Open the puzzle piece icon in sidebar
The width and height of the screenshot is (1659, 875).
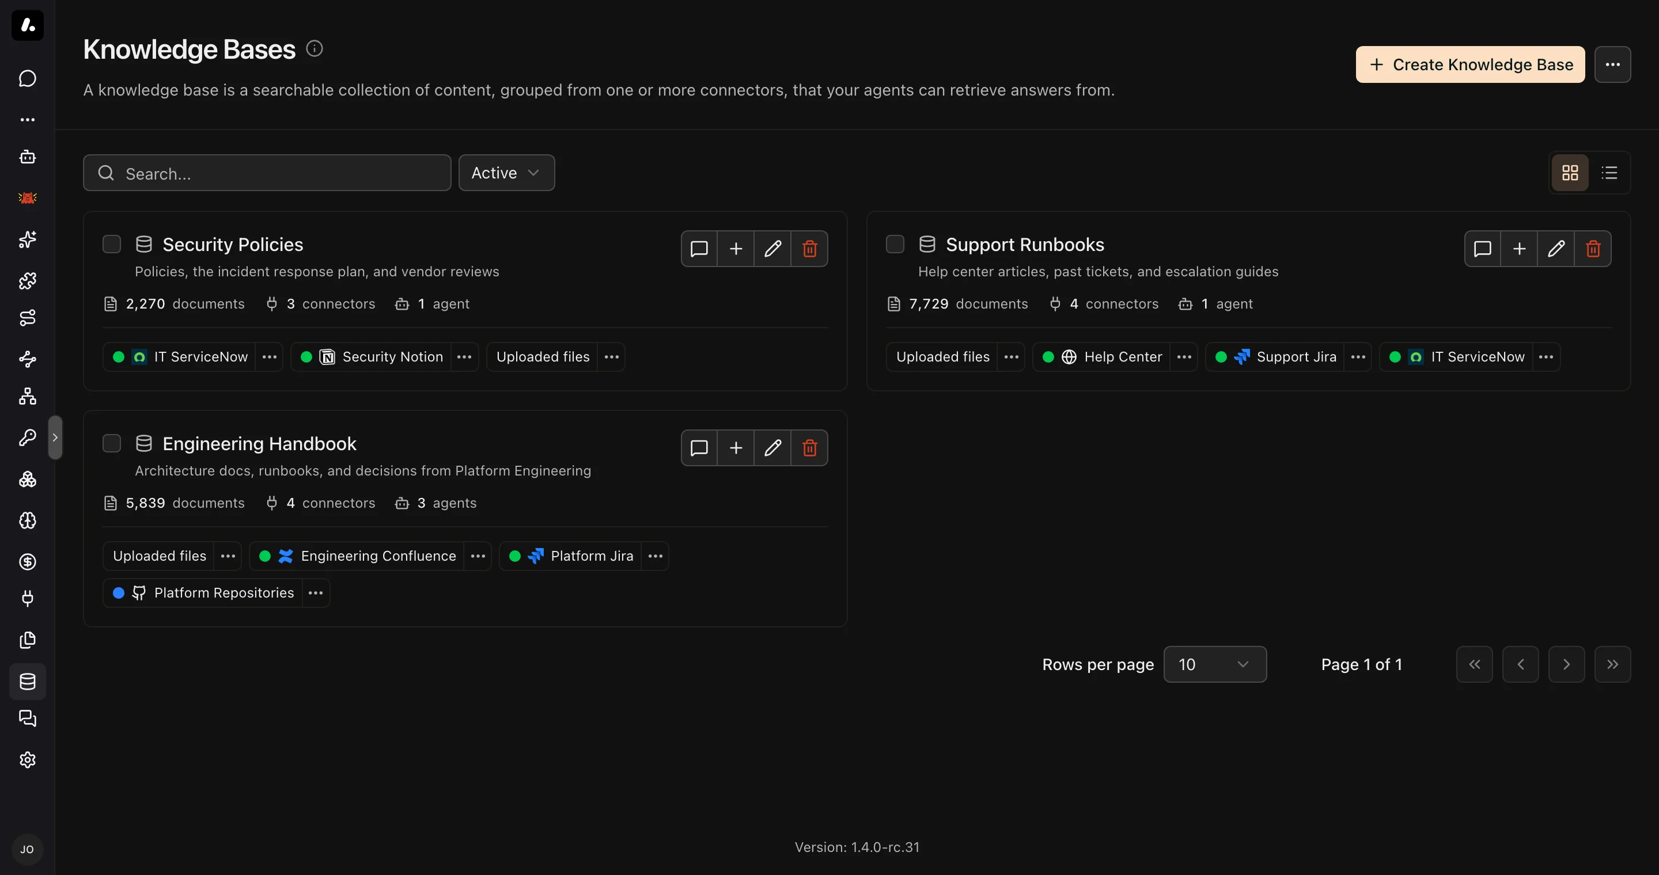pyautogui.click(x=27, y=280)
